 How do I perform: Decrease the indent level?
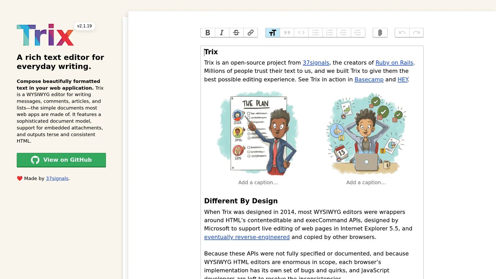pyautogui.click(x=344, y=32)
